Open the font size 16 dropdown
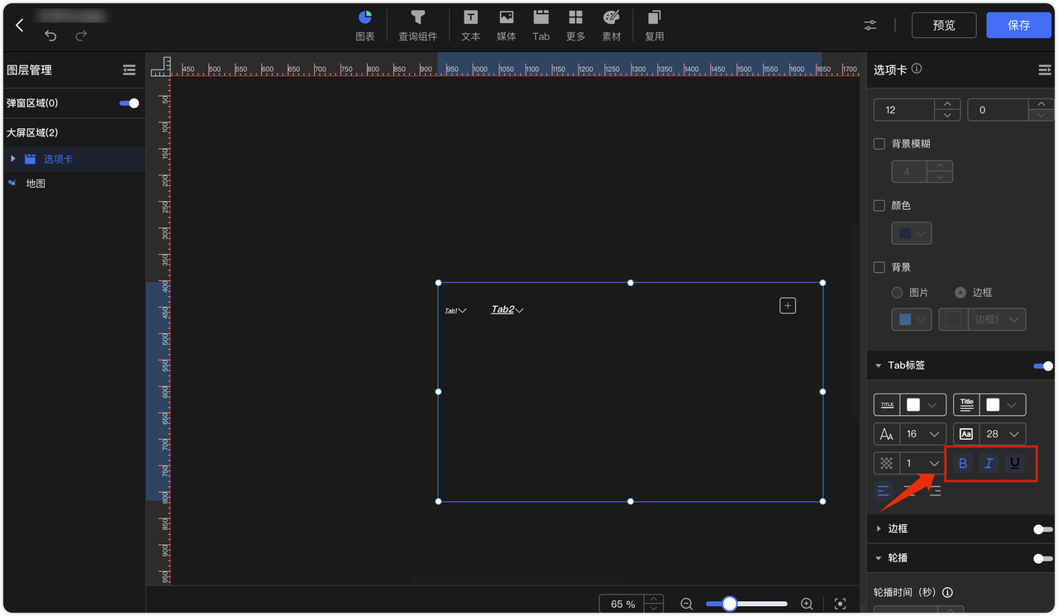The height and width of the screenshot is (616, 1058). [922, 433]
